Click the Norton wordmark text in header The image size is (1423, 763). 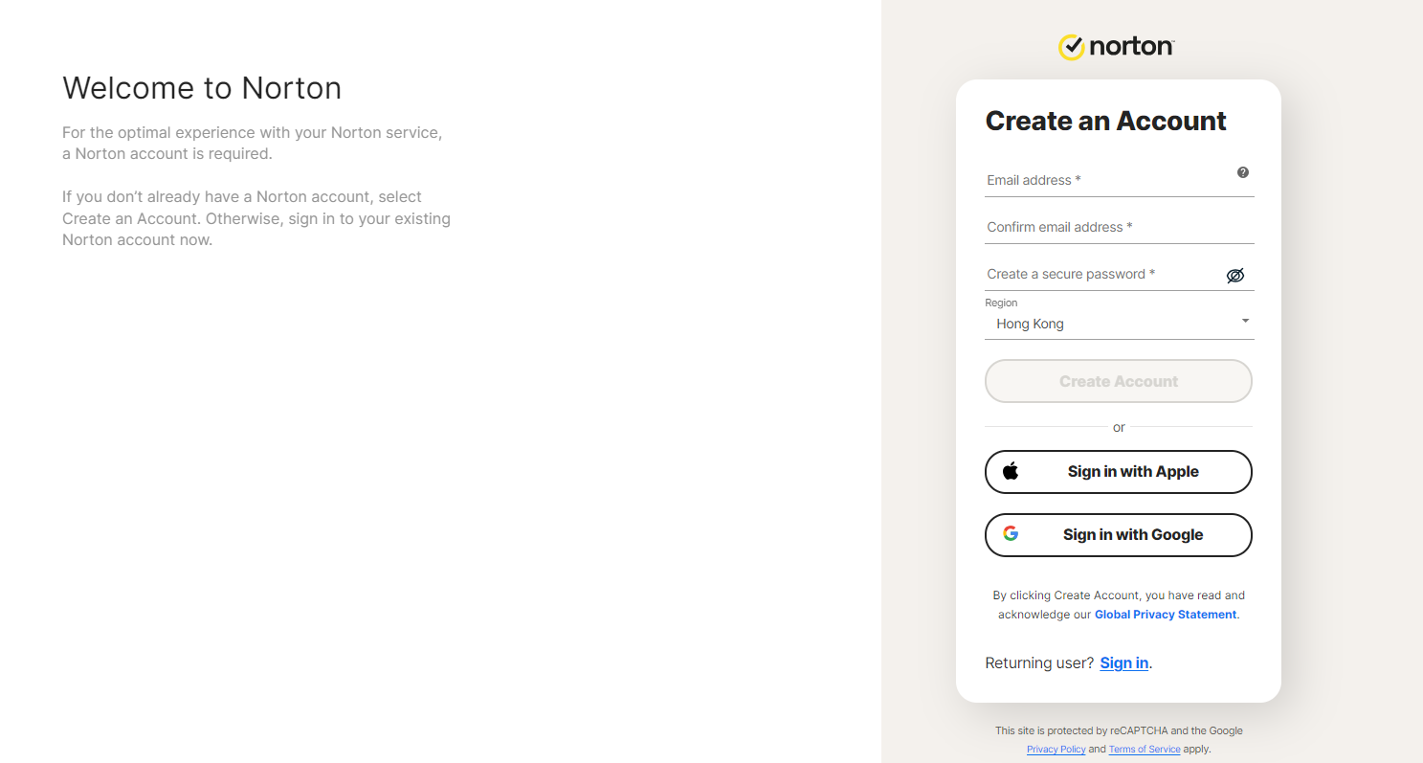1132,46
